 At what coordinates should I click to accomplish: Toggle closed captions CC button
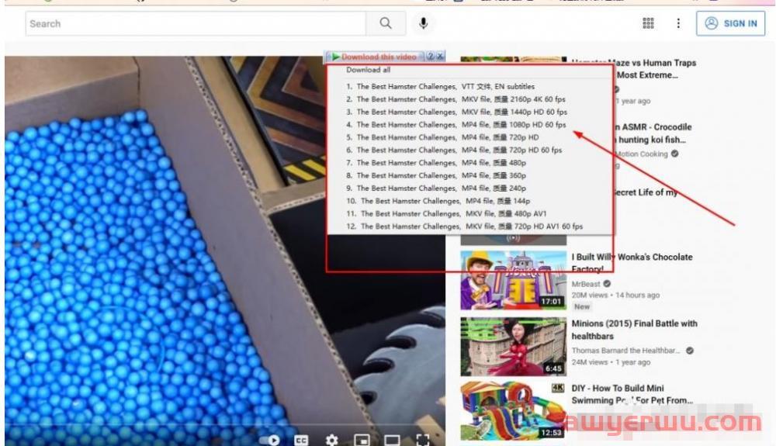point(301,440)
